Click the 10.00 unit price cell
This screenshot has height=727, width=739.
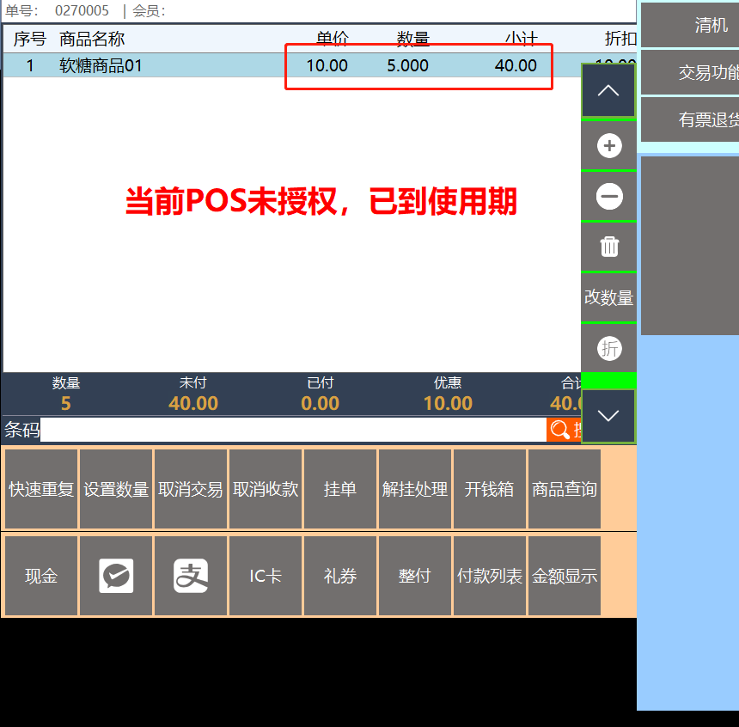(x=327, y=65)
